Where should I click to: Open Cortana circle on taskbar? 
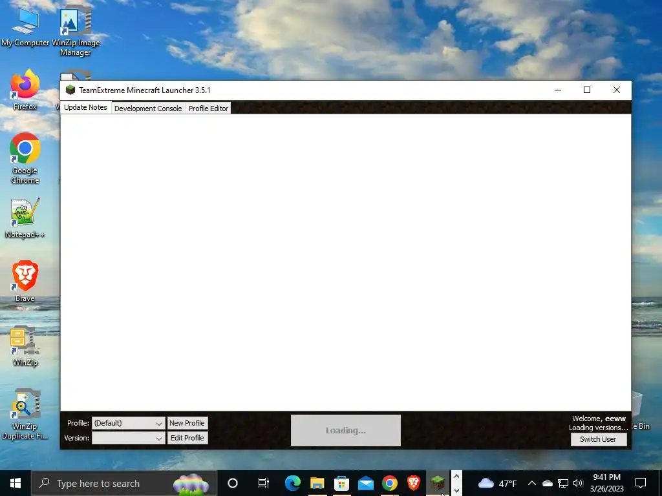point(233,483)
